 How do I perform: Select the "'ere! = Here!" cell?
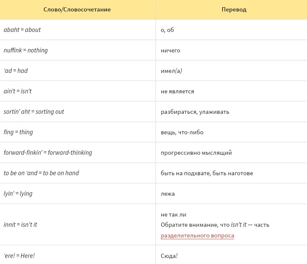19,255
